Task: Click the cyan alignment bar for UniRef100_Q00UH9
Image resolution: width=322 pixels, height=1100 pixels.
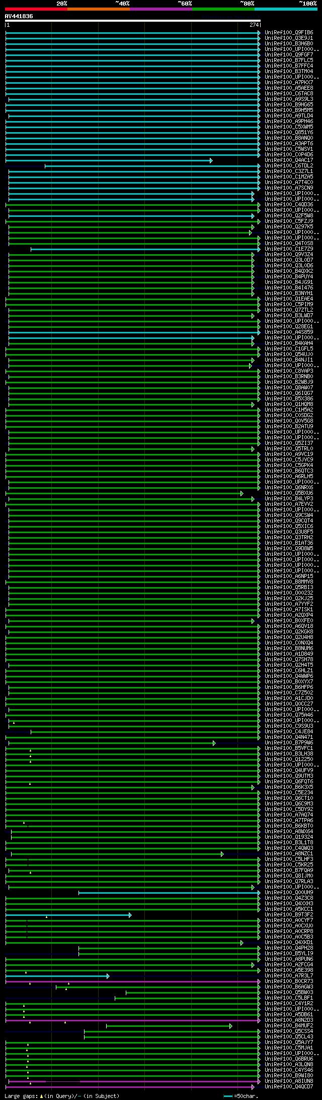Action: pos(170,893)
